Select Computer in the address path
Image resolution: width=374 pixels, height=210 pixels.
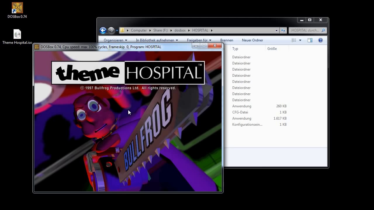139,30
